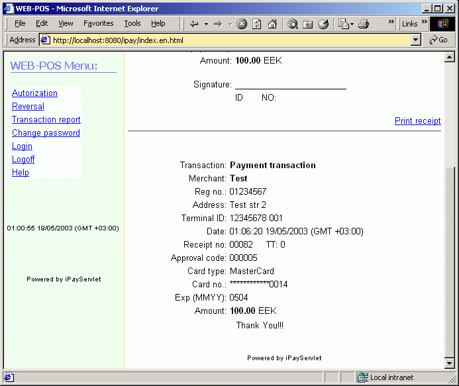Image resolution: width=459 pixels, height=386 pixels.
Task: Click the Exp (MMYY) value 0504
Action: [238, 298]
